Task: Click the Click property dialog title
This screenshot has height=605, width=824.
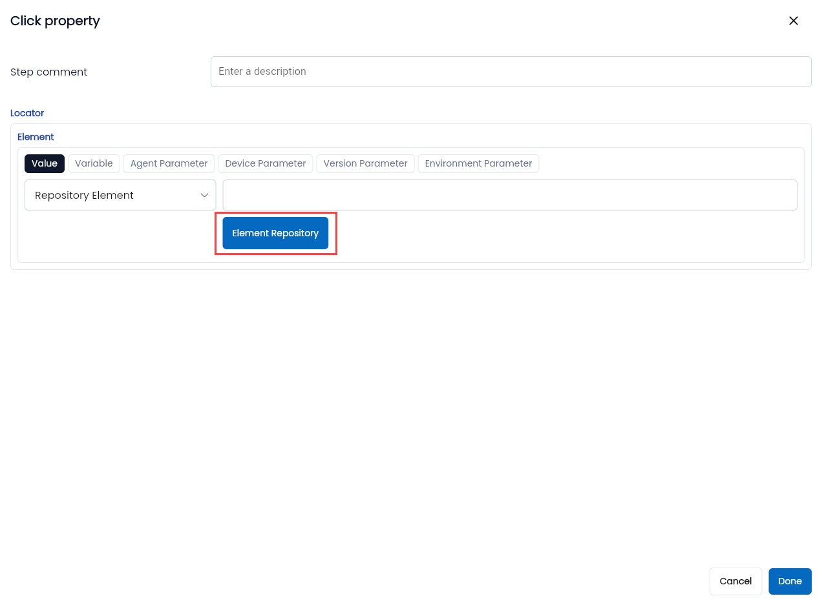Action: click(55, 21)
